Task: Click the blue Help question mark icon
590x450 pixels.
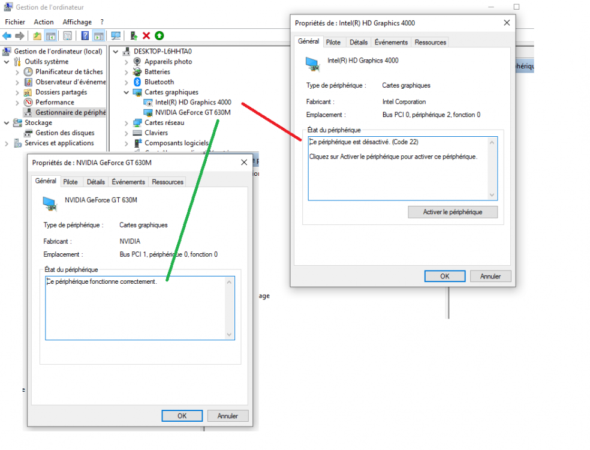Action: [85, 36]
